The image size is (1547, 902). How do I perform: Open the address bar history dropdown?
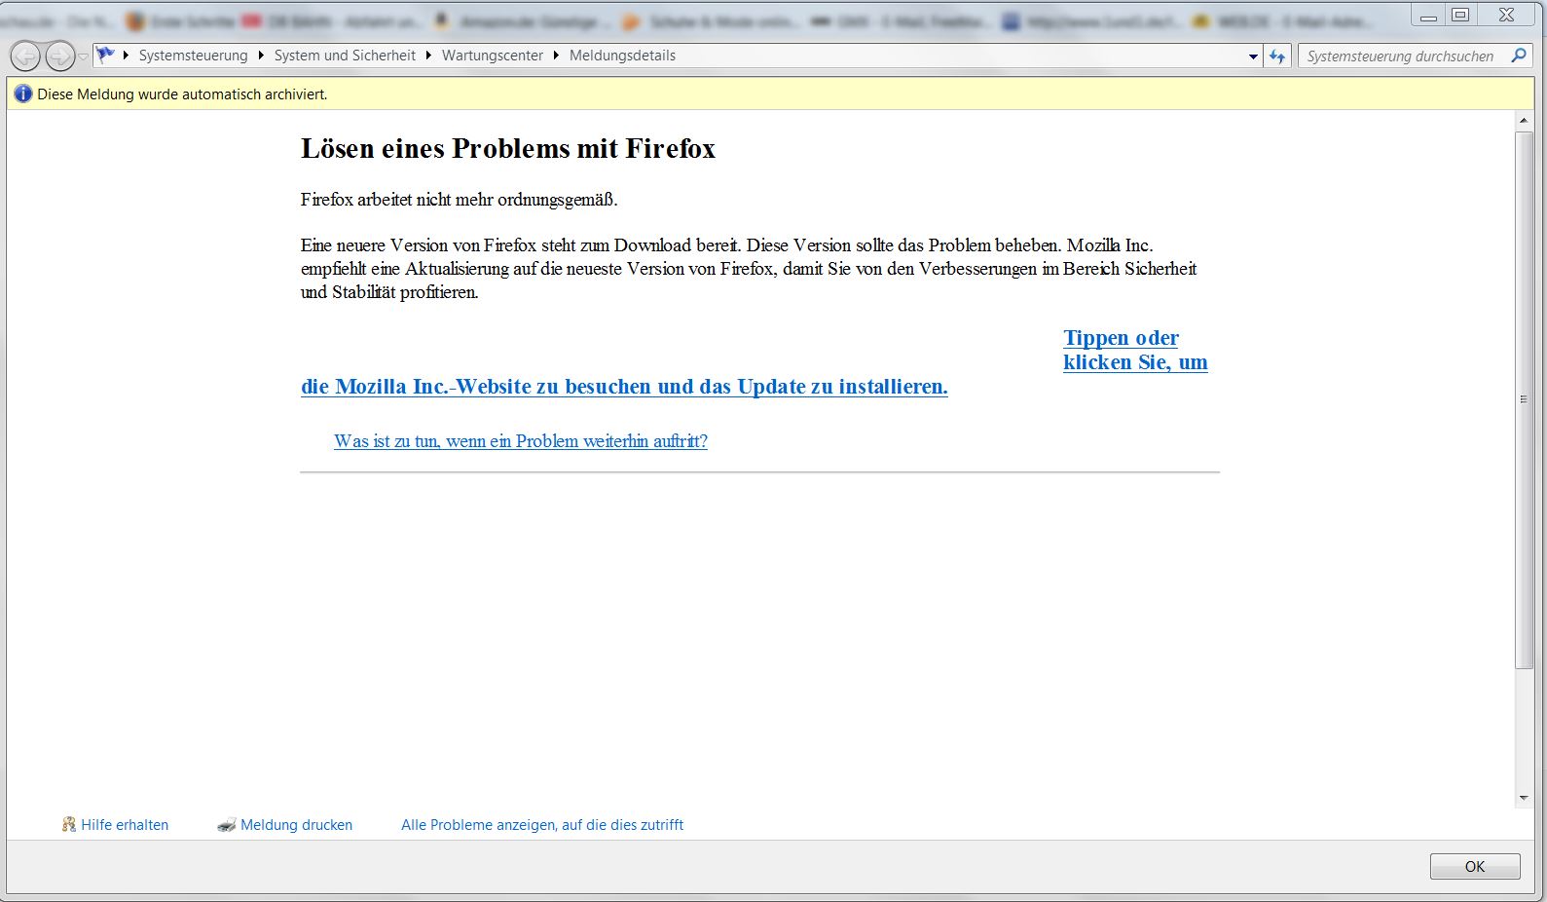coord(1253,56)
